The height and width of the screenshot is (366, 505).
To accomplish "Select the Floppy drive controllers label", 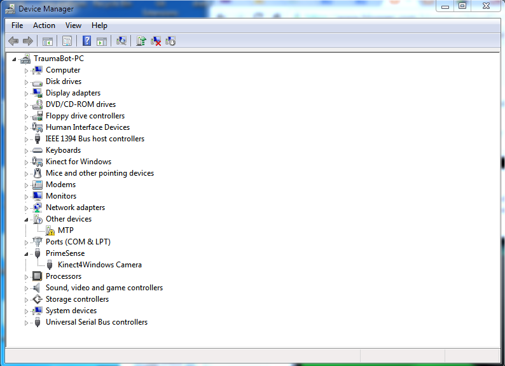I will point(85,116).
